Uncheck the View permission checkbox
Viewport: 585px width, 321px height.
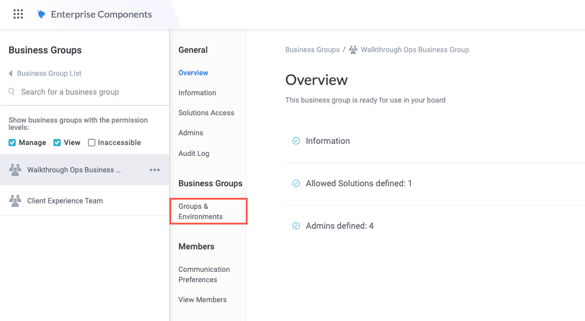[x=57, y=143]
